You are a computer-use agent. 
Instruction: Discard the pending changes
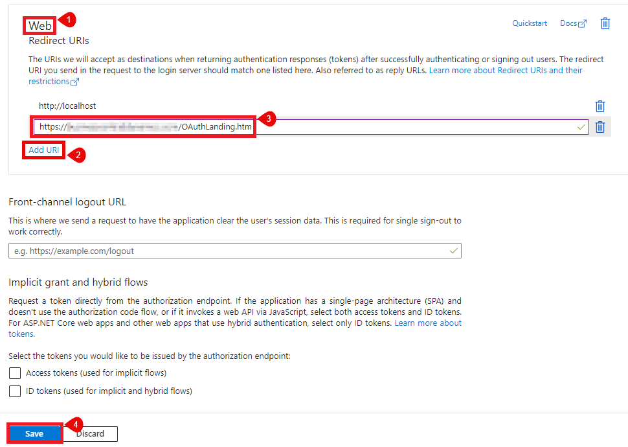pyautogui.click(x=91, y=434)
